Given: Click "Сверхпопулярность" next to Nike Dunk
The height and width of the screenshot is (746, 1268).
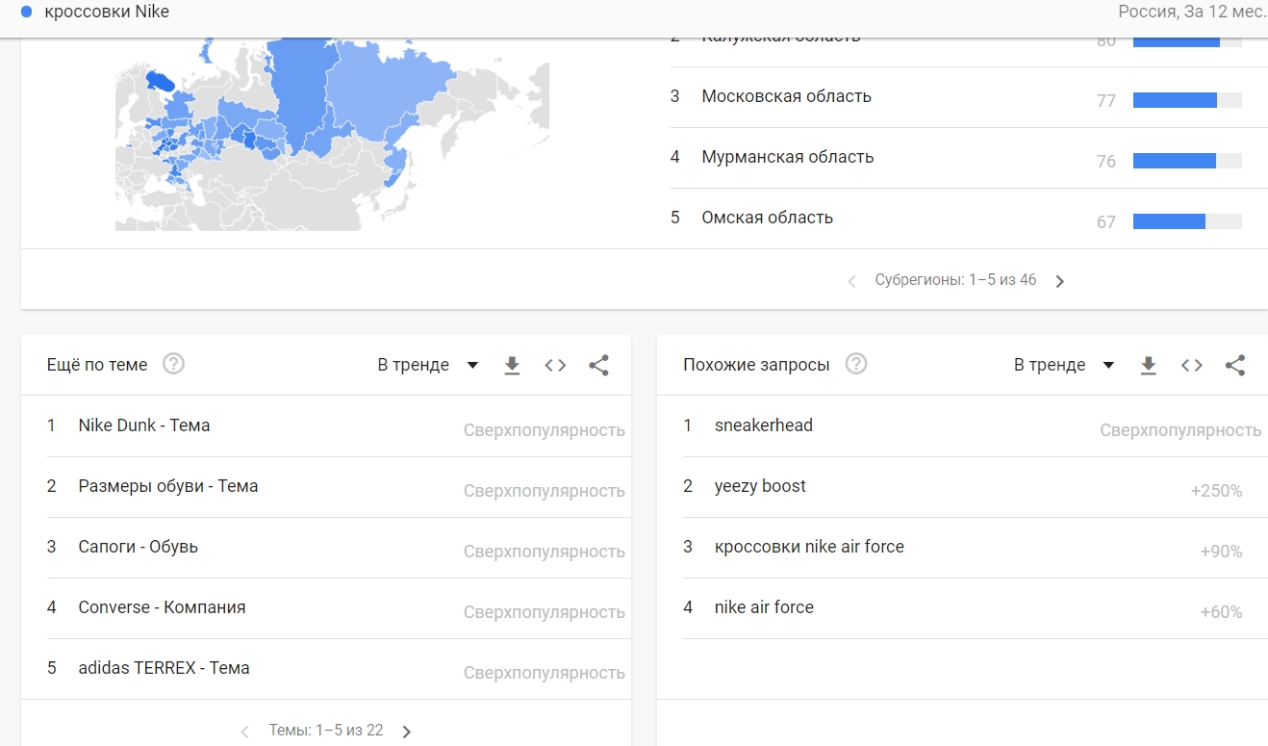Looking at the screenshot, I should click(545, 430).
